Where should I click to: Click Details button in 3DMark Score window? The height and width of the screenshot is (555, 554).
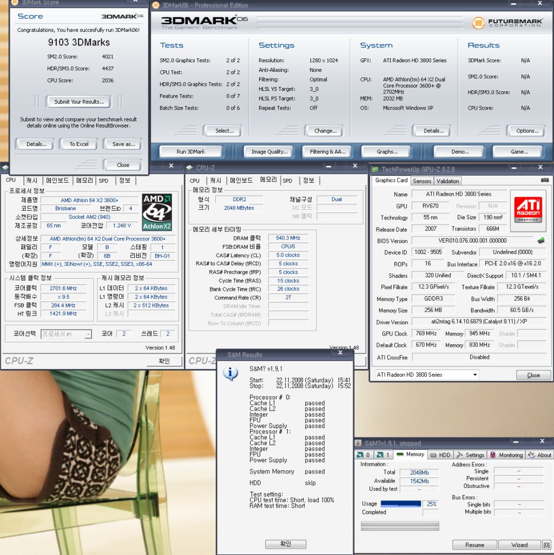pyautogui.click(x=36, y=144)
